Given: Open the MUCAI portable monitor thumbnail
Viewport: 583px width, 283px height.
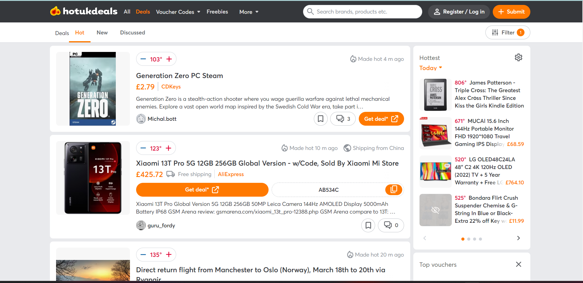Looking at the screenshot, I should 435,133.
